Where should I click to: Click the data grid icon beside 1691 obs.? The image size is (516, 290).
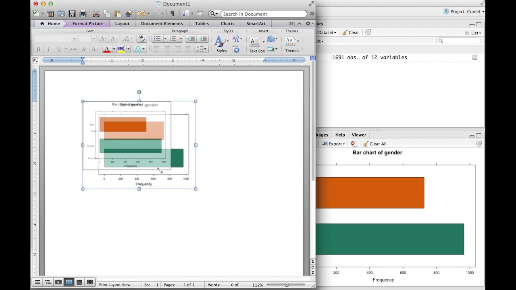[x=474, y=58]
